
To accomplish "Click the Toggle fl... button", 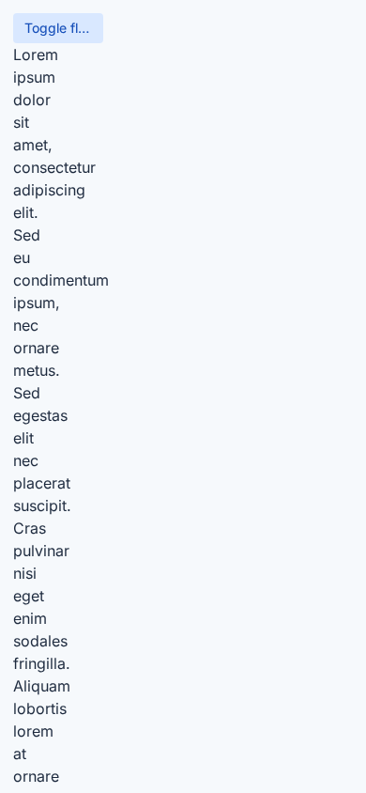I will pos(58,28).
